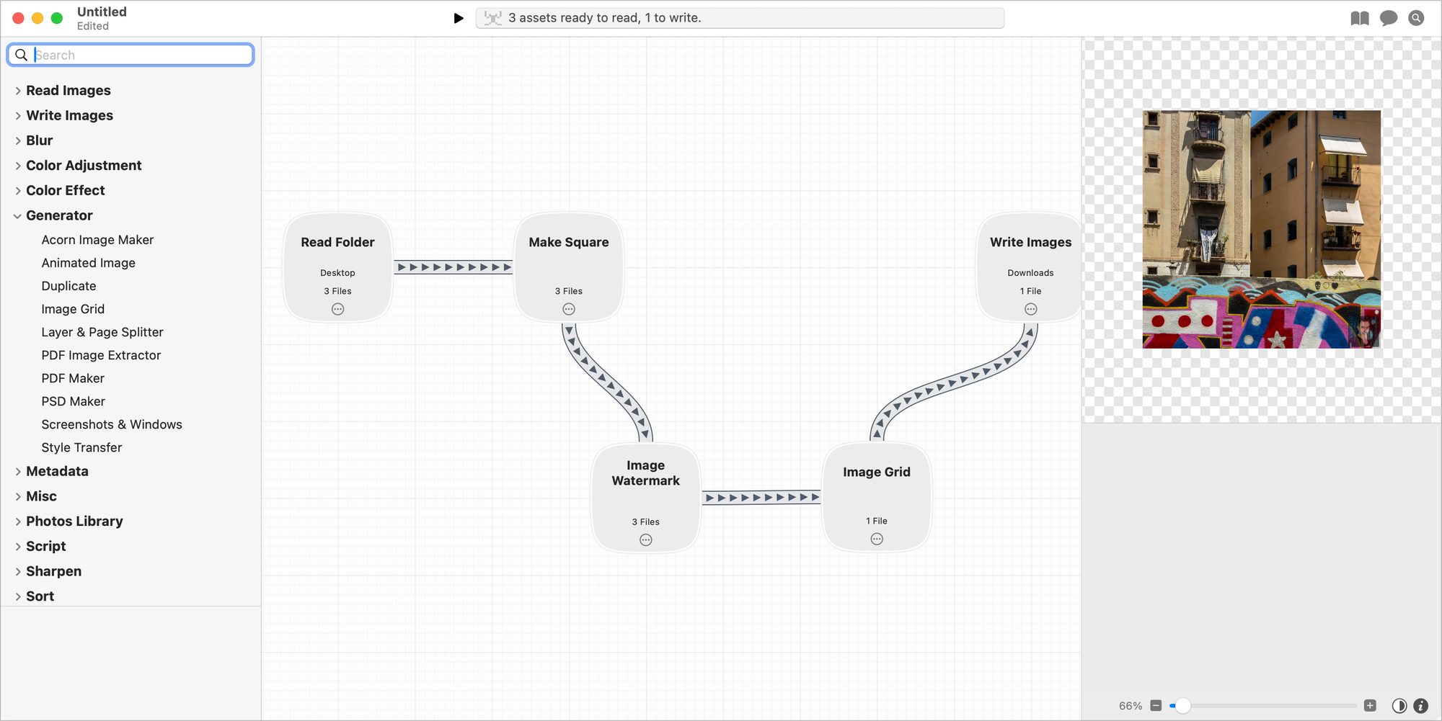This screenshot has width=1442, height=721.
Task: Start the workflow with the Play button
Action: 459,17
